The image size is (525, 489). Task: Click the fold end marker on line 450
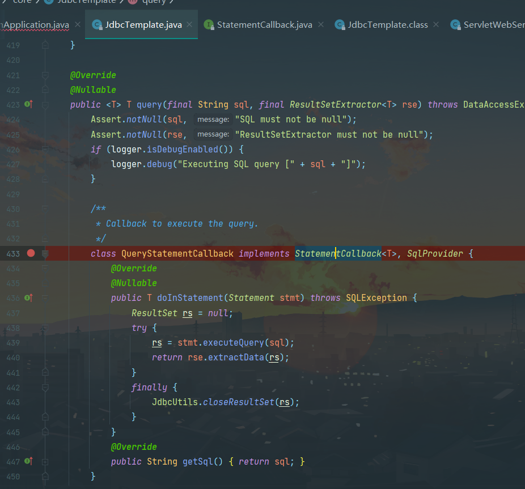click(x=45, y=477)
